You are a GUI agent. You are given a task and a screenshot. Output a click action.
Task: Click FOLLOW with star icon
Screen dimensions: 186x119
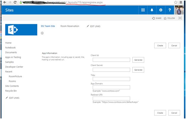click(169, 18)
